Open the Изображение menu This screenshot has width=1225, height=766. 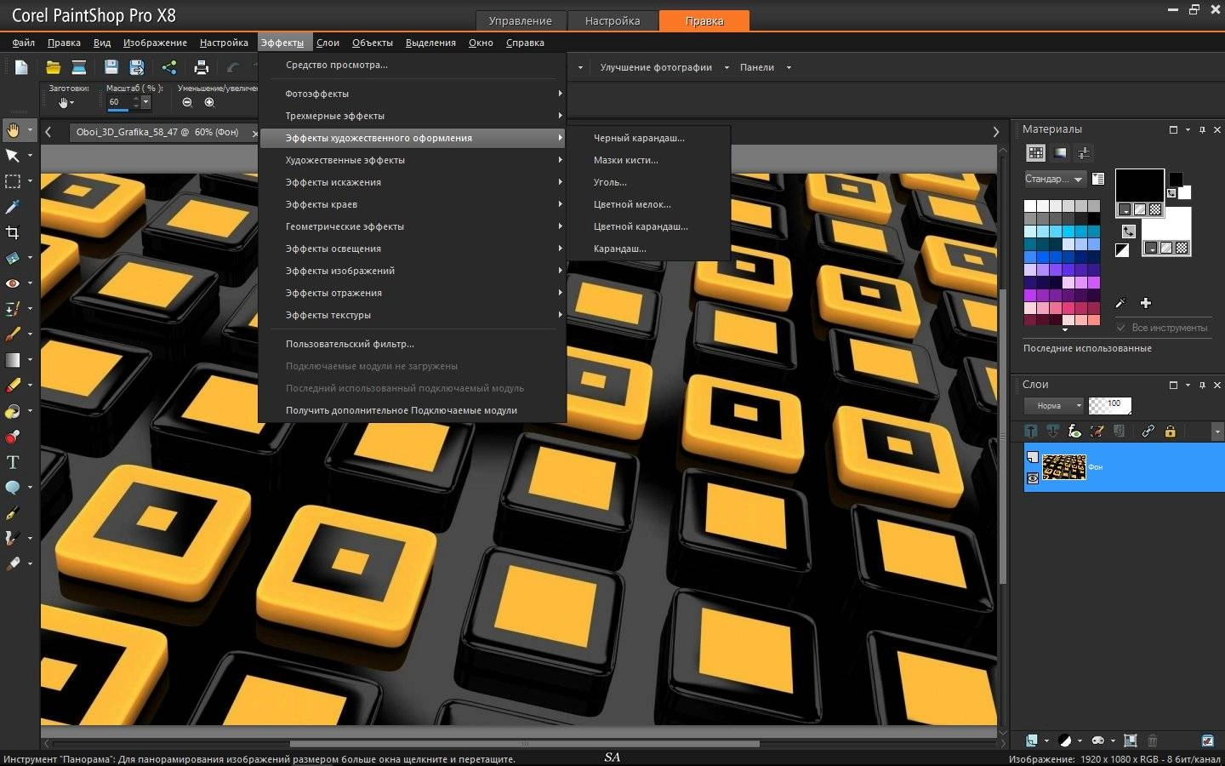(155, 43)
